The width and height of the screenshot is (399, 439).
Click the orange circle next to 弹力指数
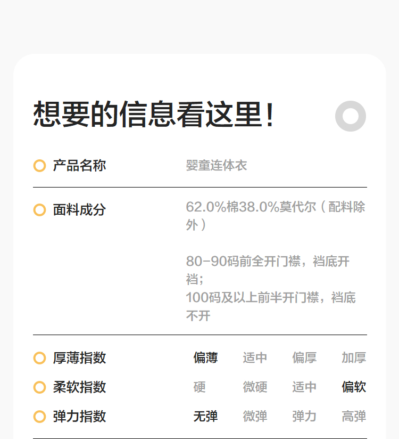tap(39, 417)
